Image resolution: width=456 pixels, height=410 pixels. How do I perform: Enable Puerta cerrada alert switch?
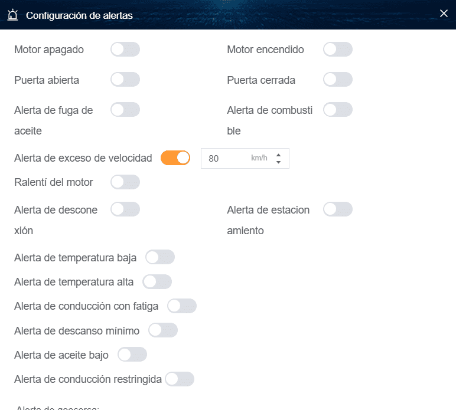338,80
